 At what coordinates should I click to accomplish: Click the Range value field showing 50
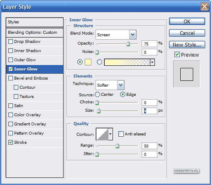(150, 146)
